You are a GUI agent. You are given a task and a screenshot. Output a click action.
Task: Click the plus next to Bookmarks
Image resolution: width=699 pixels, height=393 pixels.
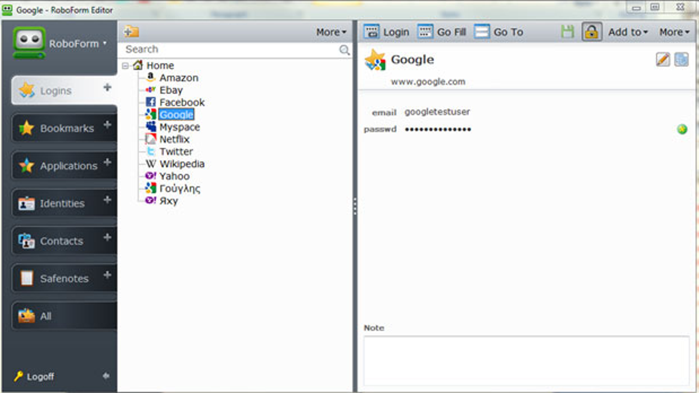click(x=107, y=125)
